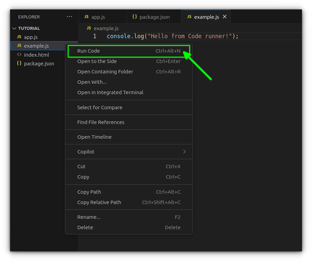
Task: Click the JS icon beside app.js in Explorer
Action: point(19,37)
